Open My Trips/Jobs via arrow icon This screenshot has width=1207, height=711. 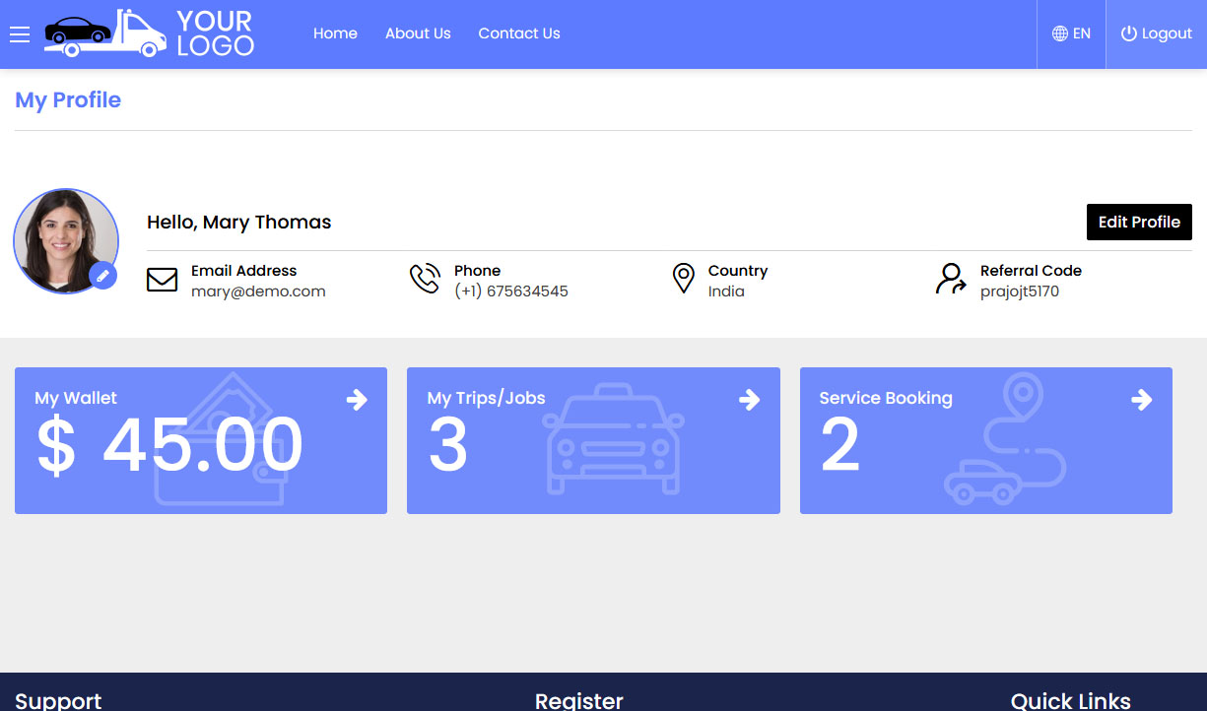click(749, 399)
